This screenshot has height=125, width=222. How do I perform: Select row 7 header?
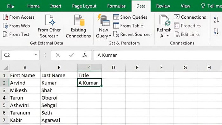point(4,120)
